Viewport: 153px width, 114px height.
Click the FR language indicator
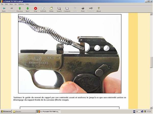(x=134, y=112)
